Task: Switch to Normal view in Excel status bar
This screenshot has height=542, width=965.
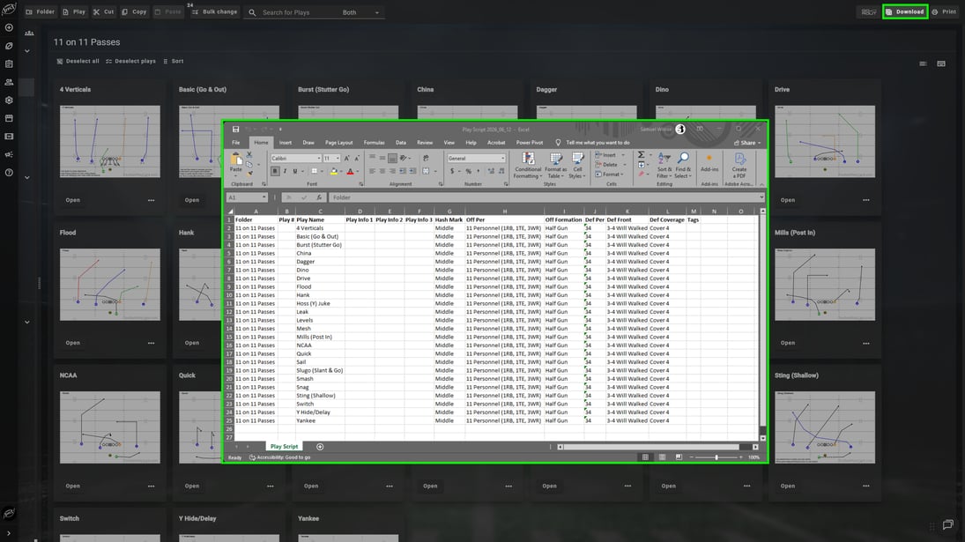Action: [645, 457]
